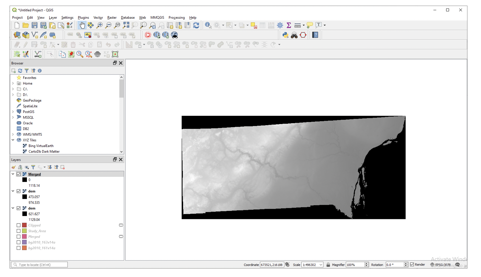Image resolution: width=481 pixels, height=277 pixels.
Task: Increase the Rotation value using up arrow
Action: [406, 263]
